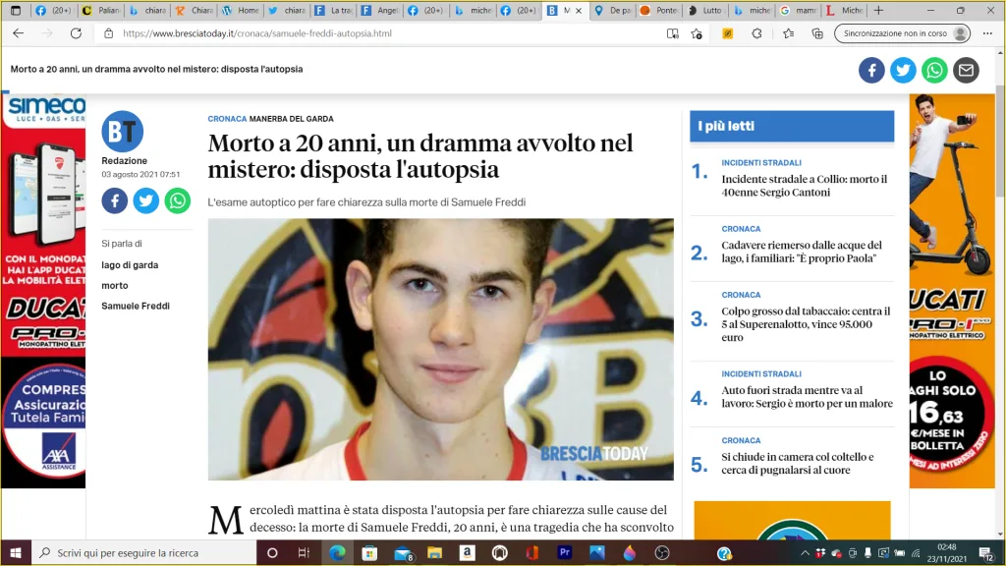This screenshot has width=1006, height=566.
Task: Open the INCIDENTI STRADALI label on item 1
Action: click(x=761, y=163)
